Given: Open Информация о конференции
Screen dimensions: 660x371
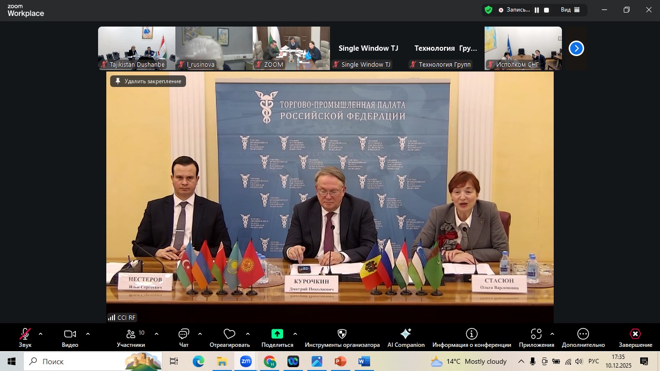Looking at the screenshot, I should pyautogui.click(x=472, y=334).
